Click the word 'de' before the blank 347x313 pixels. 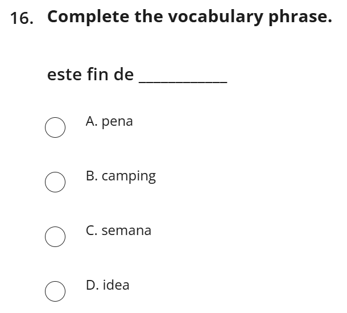pyautogui.click(x=123, y=75)
